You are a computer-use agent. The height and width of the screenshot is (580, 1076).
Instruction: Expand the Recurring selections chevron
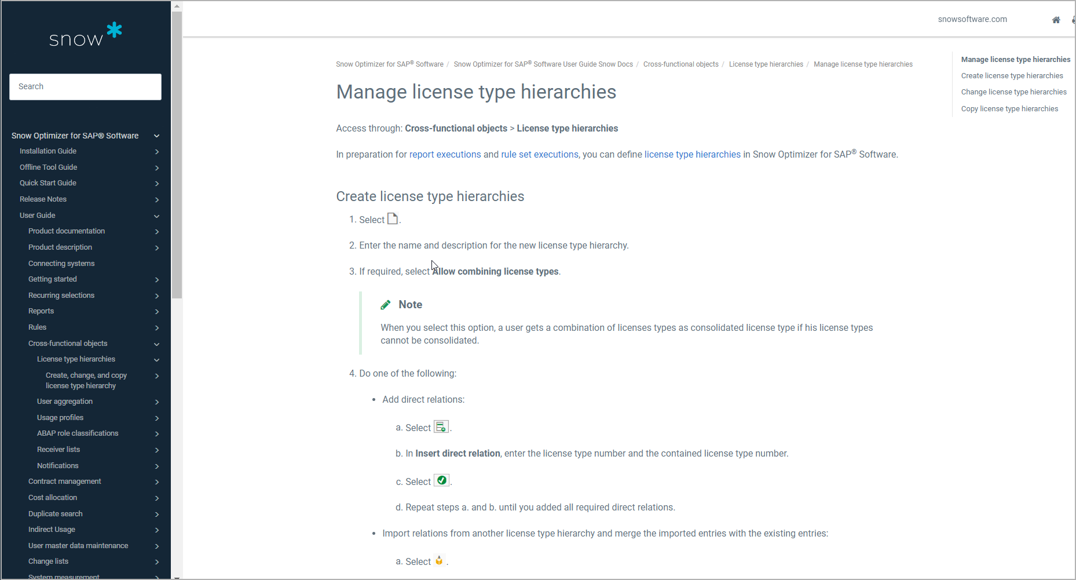point(157,296)
